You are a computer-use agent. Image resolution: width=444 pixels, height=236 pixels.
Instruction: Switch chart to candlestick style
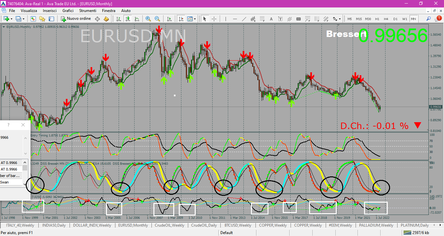[128, 19]
